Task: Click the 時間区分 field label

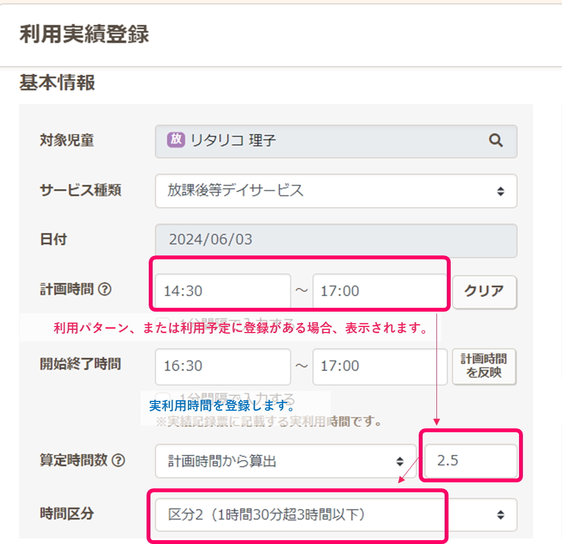Action: (67, 514)
